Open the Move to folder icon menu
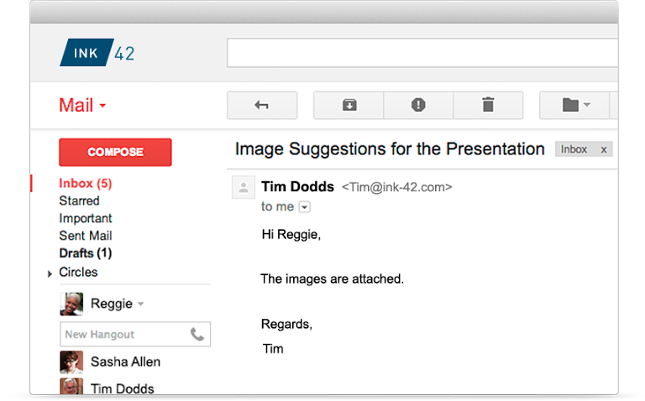 575,105
